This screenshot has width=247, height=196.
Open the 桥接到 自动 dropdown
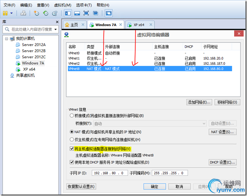pos(150,124)
